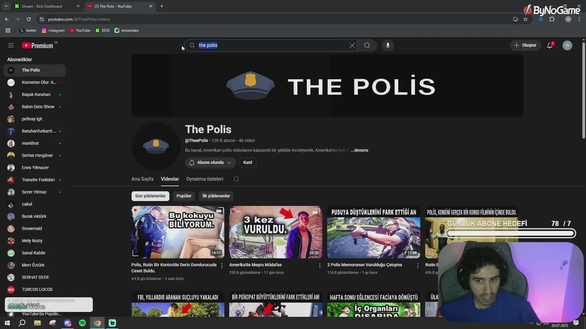Click the Oluştur create button
Viewport: 586px width, 329px height.
click(x=525, y=45)
